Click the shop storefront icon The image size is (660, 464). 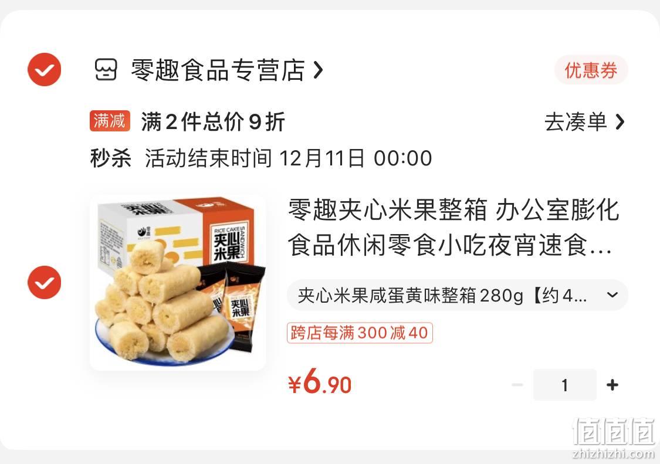click(x=105, y=70)
